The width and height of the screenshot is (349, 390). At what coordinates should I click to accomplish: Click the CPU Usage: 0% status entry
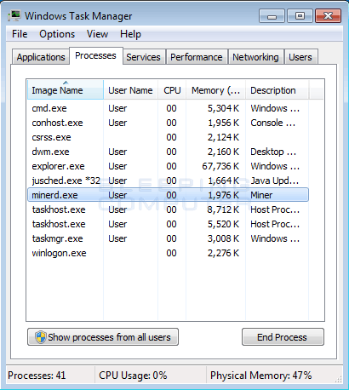click(x=133, y=376)
